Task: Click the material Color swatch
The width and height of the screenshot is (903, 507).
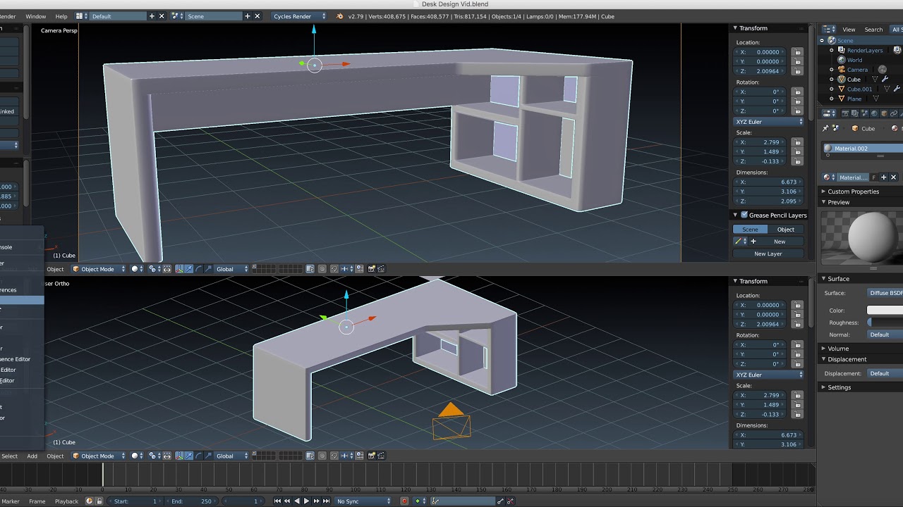Action: click(x=885, y=311)
